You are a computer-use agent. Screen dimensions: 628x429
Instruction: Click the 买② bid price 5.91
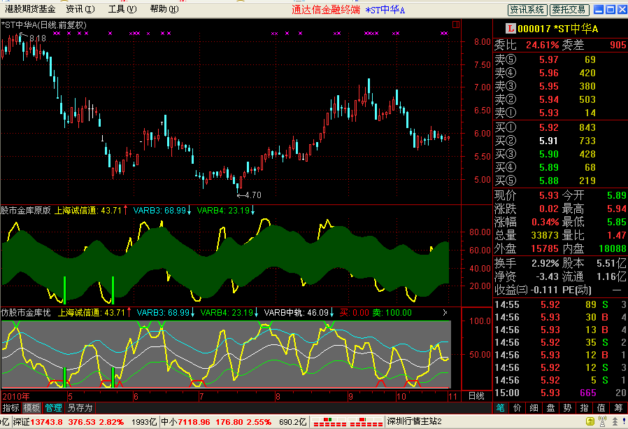(549, 141)
